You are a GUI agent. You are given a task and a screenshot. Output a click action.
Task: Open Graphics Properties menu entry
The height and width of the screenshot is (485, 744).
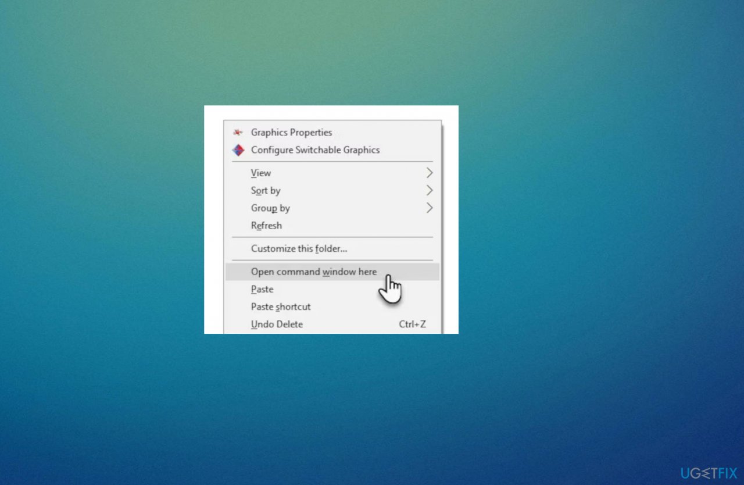(x=332, y=133)
